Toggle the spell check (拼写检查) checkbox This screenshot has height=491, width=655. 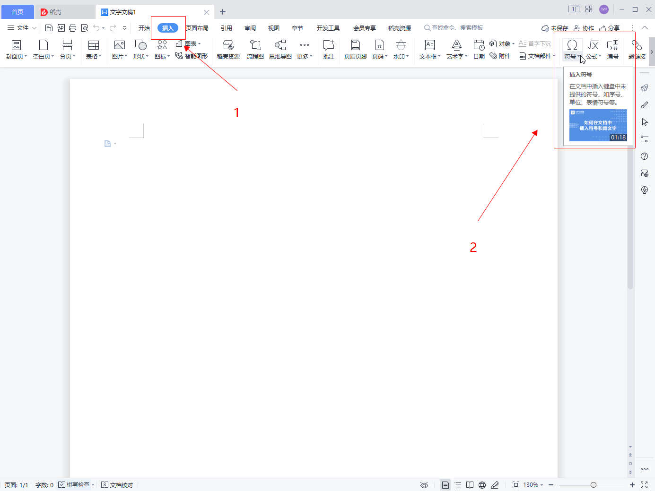[x=61, y=485]
